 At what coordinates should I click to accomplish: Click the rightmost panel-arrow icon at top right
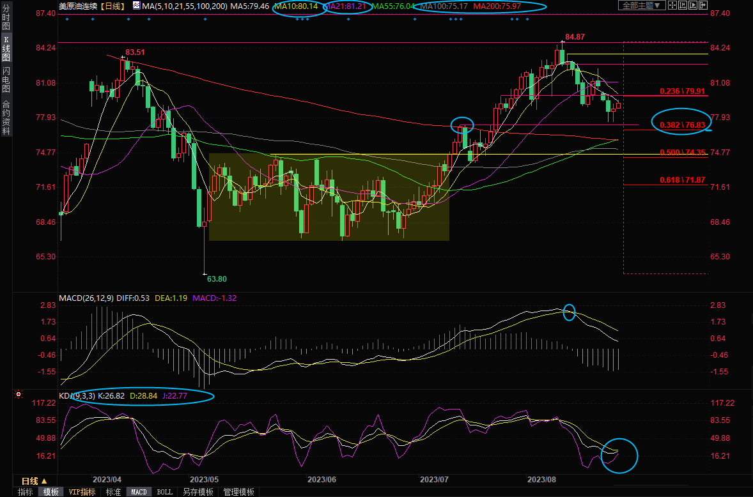[703, 5]
